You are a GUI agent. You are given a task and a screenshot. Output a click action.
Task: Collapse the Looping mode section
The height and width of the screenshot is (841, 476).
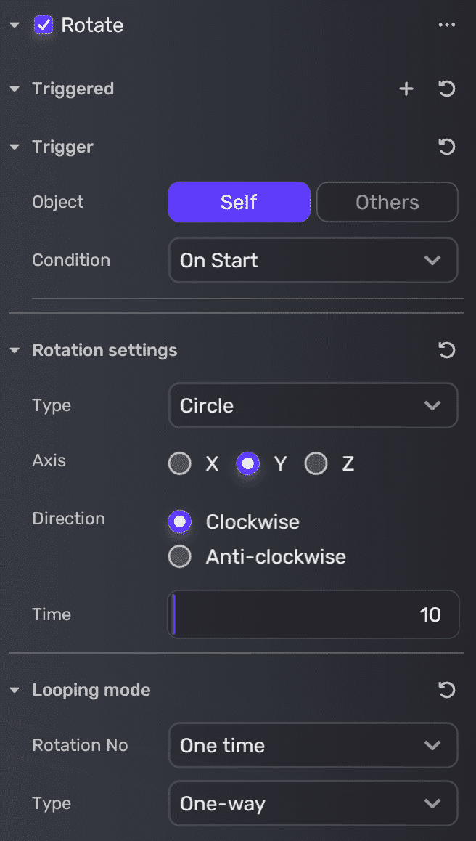click(15, 691)
